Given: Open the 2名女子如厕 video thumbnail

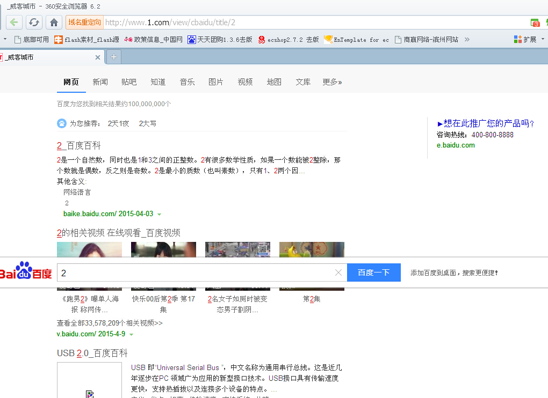Looking at the screenshot, I should click(237, 249).
